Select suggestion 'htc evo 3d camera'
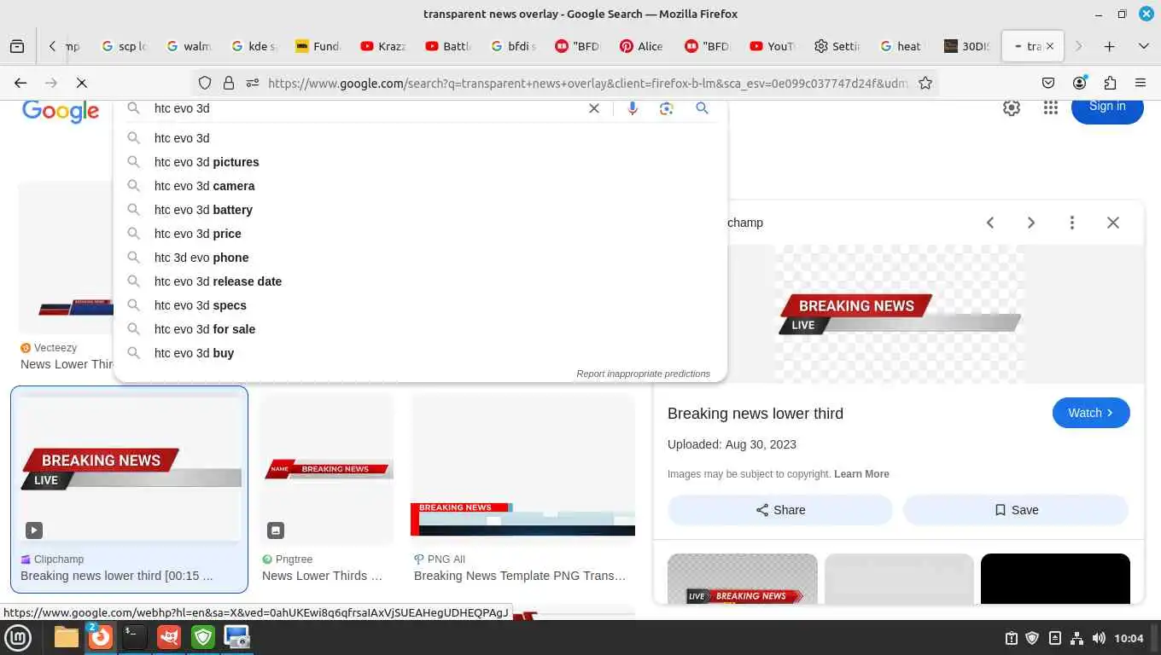 [x=420, y=186]
